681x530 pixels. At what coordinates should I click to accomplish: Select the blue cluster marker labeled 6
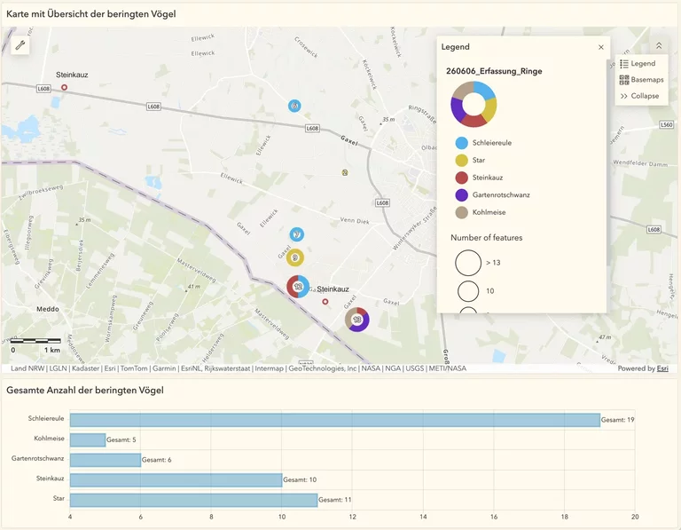click(294, 106)
